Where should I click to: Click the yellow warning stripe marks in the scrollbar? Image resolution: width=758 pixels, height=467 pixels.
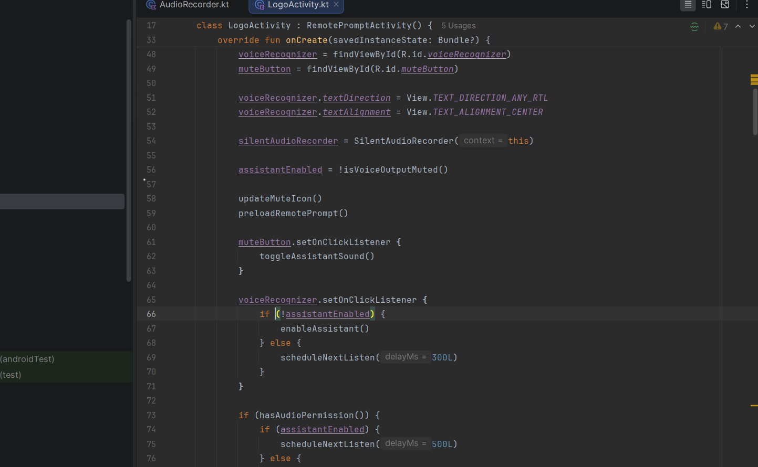pyautogui.click(x=754, y=80)
